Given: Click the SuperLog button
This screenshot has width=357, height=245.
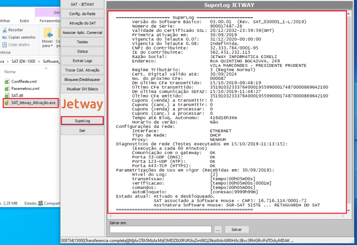Looking at the screenshot, I should click(82, 121).
